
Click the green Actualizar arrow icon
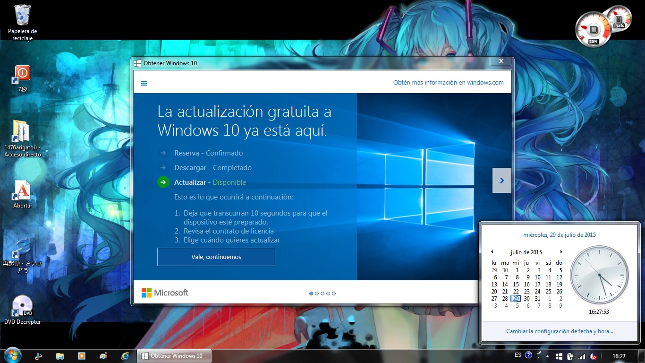(163, 182)
